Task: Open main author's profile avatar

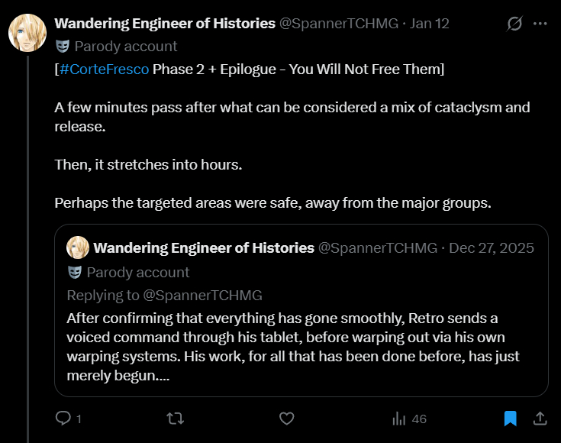Action: point(27,33)
